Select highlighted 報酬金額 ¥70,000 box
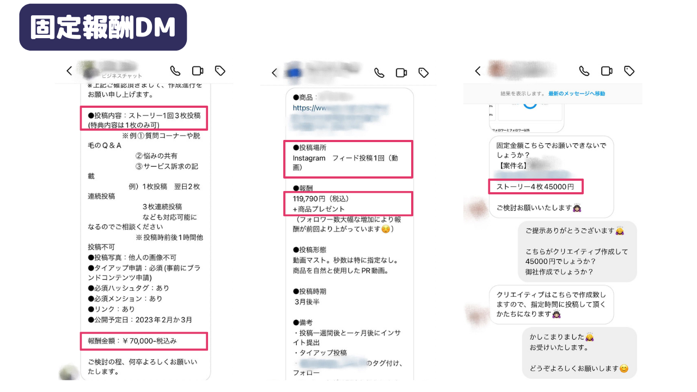 [x=144, y=341]
